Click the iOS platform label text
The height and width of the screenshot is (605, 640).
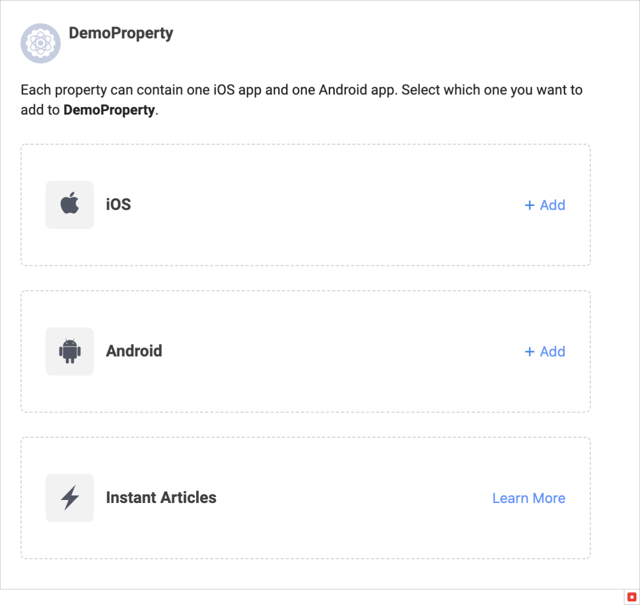118,205
